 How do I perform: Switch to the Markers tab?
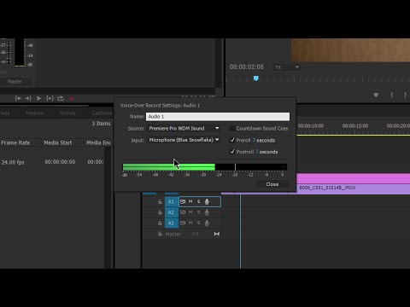34,113
